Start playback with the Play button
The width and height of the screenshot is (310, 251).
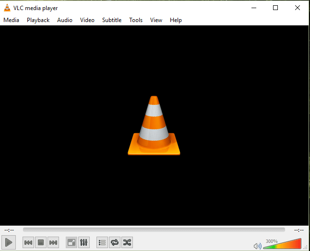pyautogui.click(x=9, y=242)
